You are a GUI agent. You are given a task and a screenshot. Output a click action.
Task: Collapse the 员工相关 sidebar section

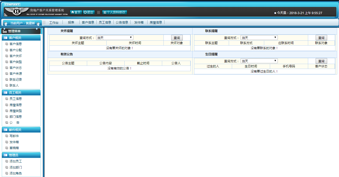click(x=21, y=93)
